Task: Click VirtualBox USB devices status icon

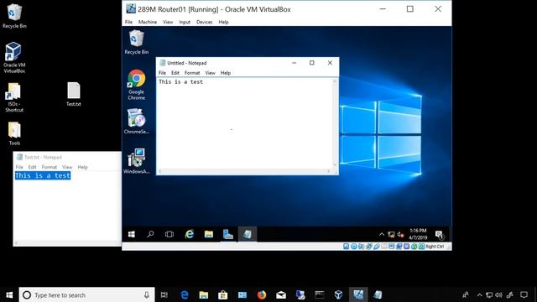Action: pos(377,246)
